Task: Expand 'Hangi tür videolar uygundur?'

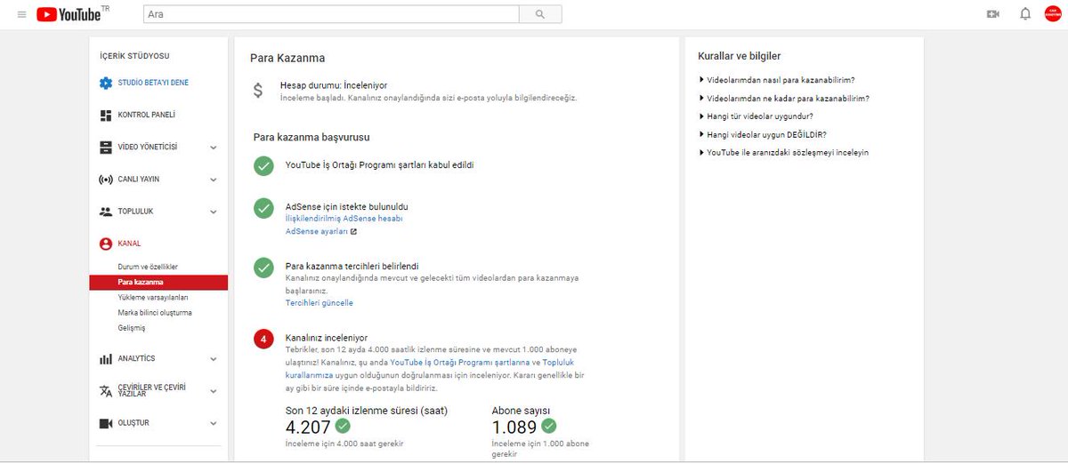Action: click(756, 116)
